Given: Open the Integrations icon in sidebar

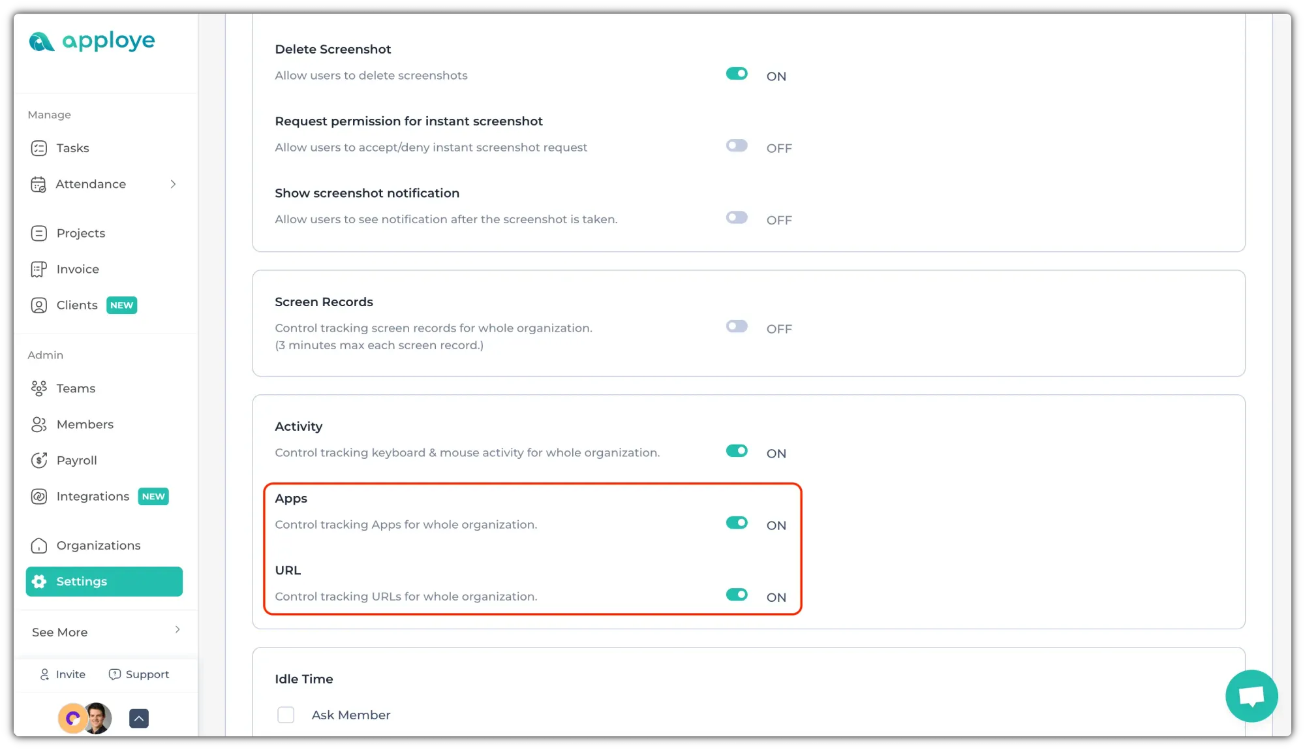Looking at the screenshot, I should [39, 497].
